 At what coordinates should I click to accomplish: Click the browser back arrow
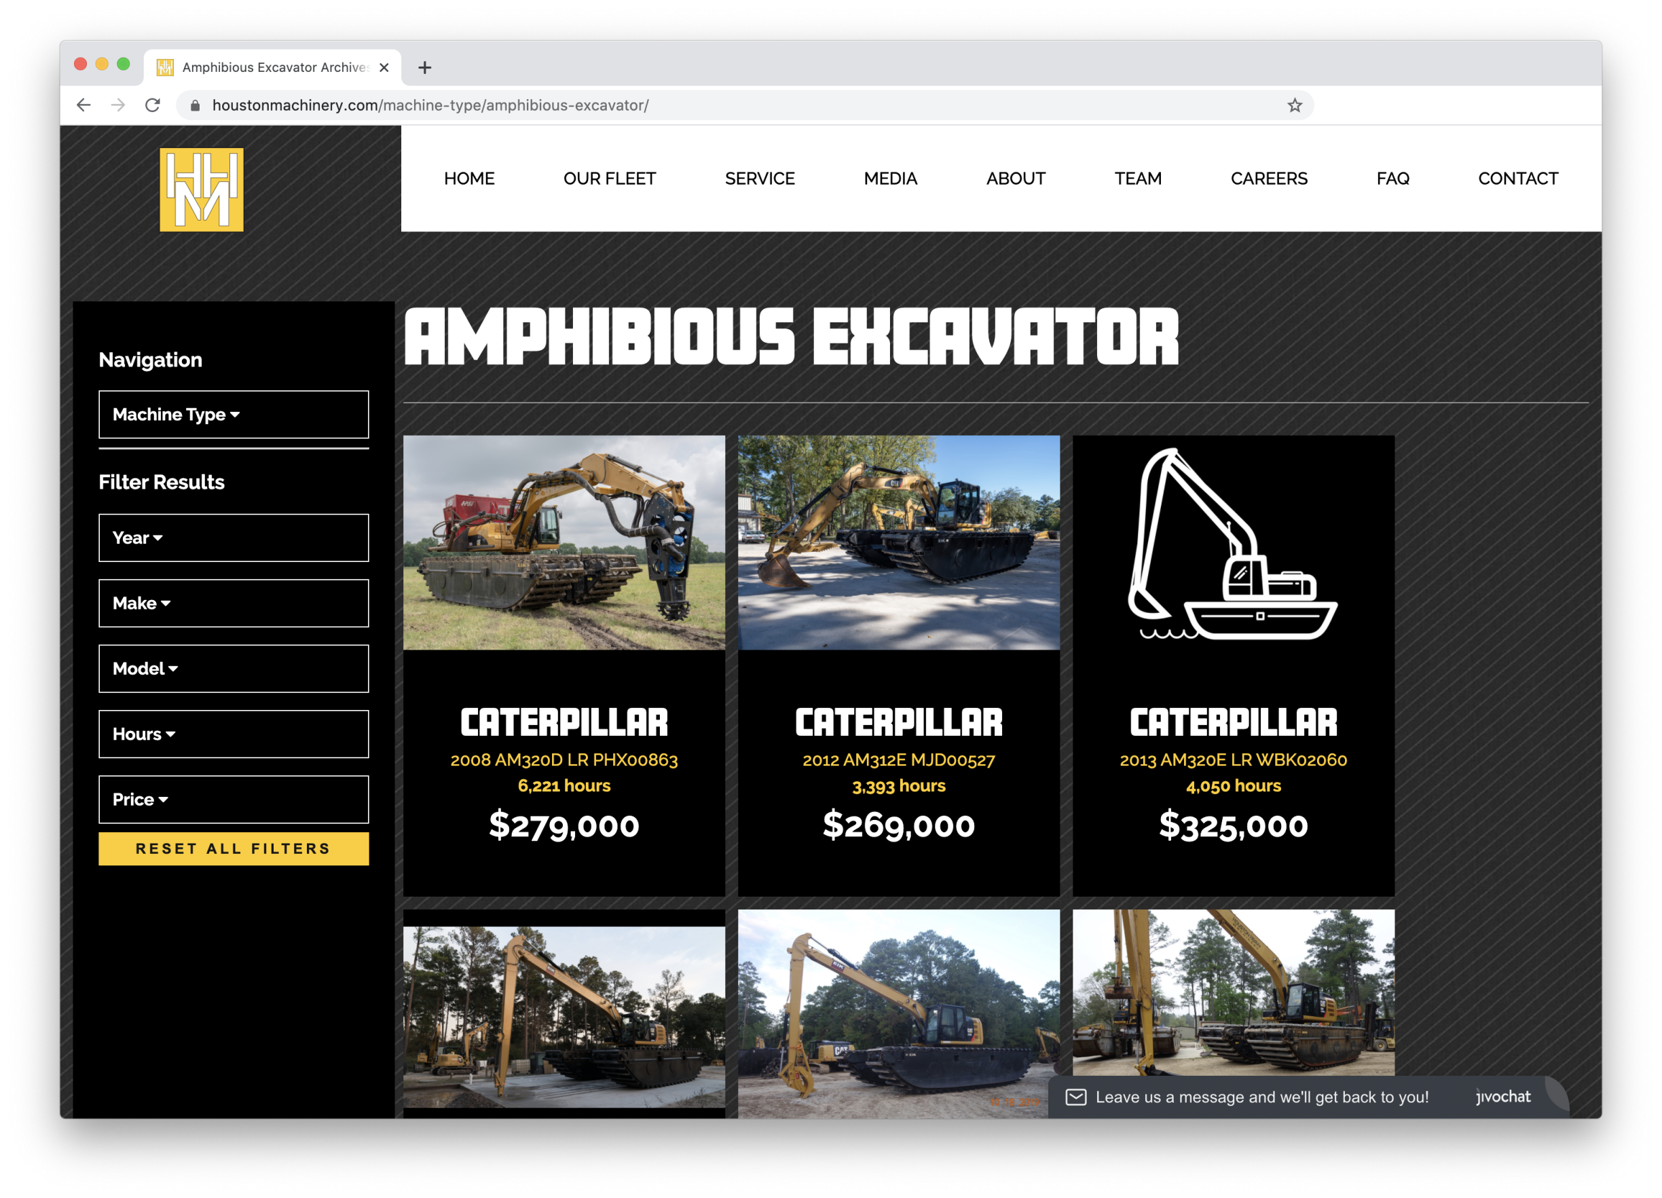pyautogui.click(x=84, y=105)
